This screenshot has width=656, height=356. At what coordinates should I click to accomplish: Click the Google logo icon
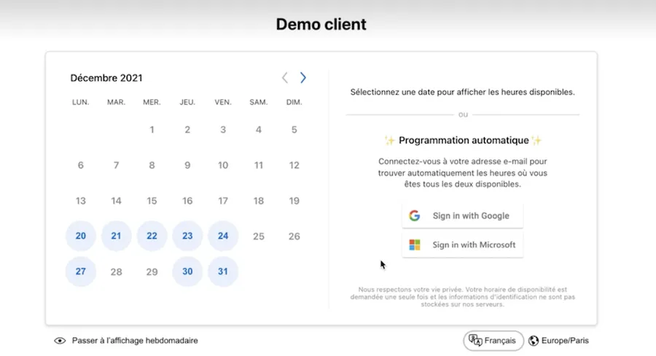pos(415,215)
